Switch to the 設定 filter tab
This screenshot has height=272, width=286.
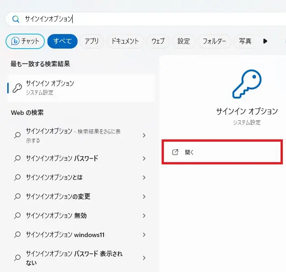tap(183, 41)
